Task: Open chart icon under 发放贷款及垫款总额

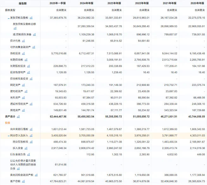Action: point(15,28)
